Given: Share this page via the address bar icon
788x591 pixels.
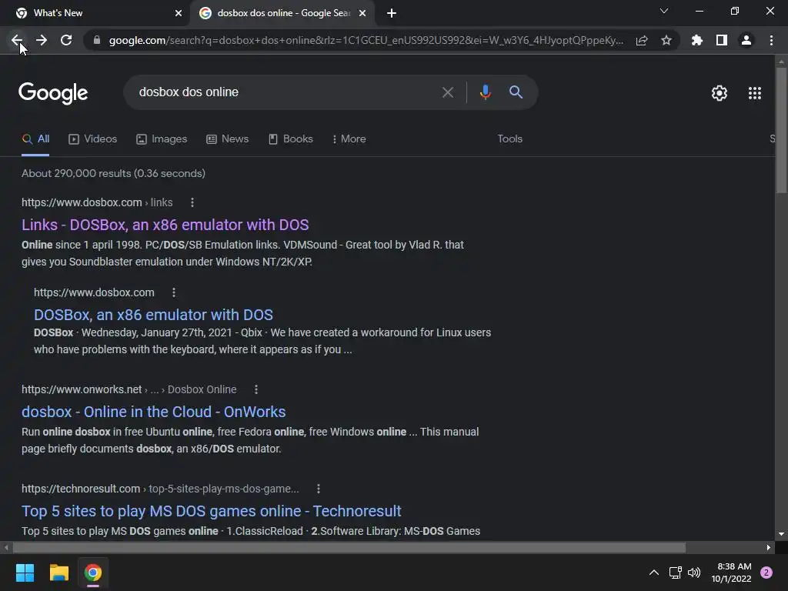Looking at the screenshot, I should 642,40.
